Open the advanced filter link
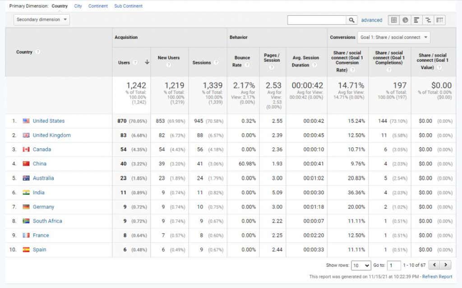 coord(372,20)
